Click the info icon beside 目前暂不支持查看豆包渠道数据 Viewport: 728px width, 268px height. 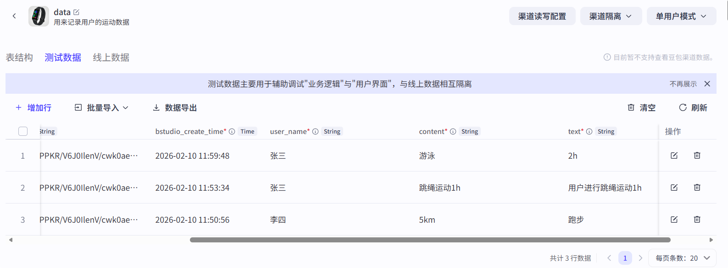click(607, 57)
